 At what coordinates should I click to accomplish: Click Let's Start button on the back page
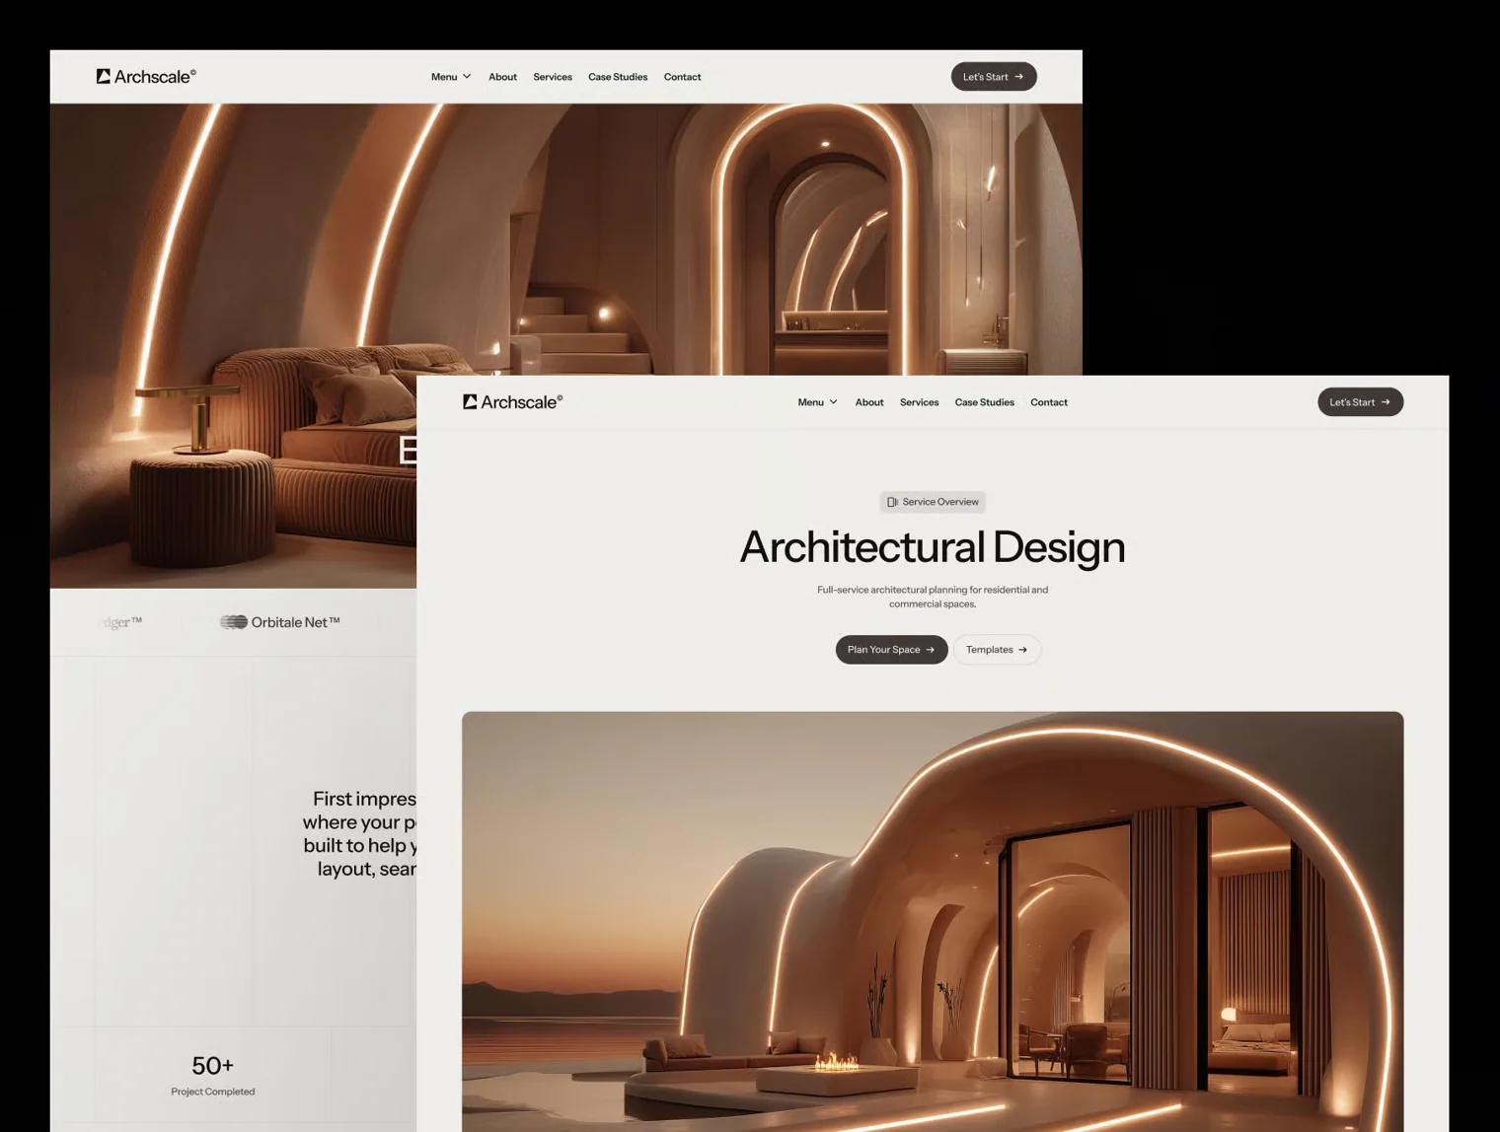tap(994, 77)
